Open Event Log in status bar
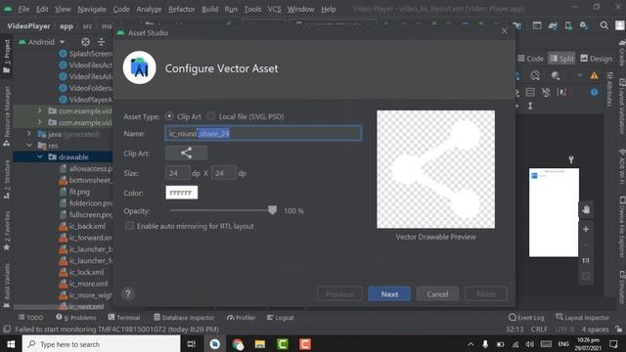Viewport: 626px width, 352px height. (526, 317)
